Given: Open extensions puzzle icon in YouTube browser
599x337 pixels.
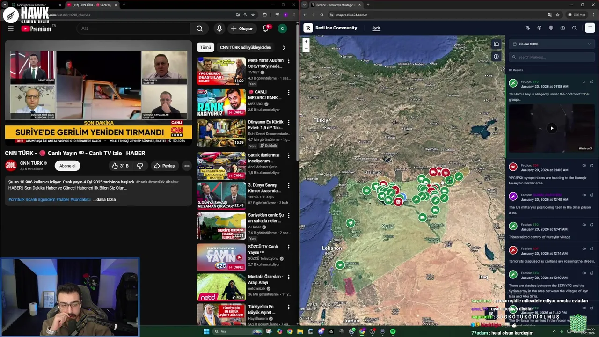Looking at the screenshot, I should pos(265,15).
